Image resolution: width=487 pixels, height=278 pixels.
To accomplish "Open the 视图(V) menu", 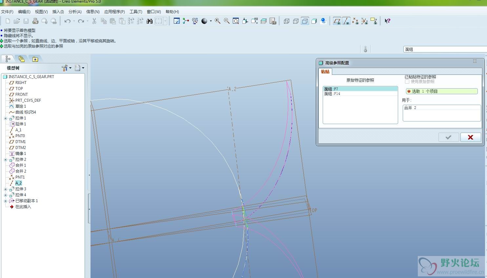I will point(41,12).
